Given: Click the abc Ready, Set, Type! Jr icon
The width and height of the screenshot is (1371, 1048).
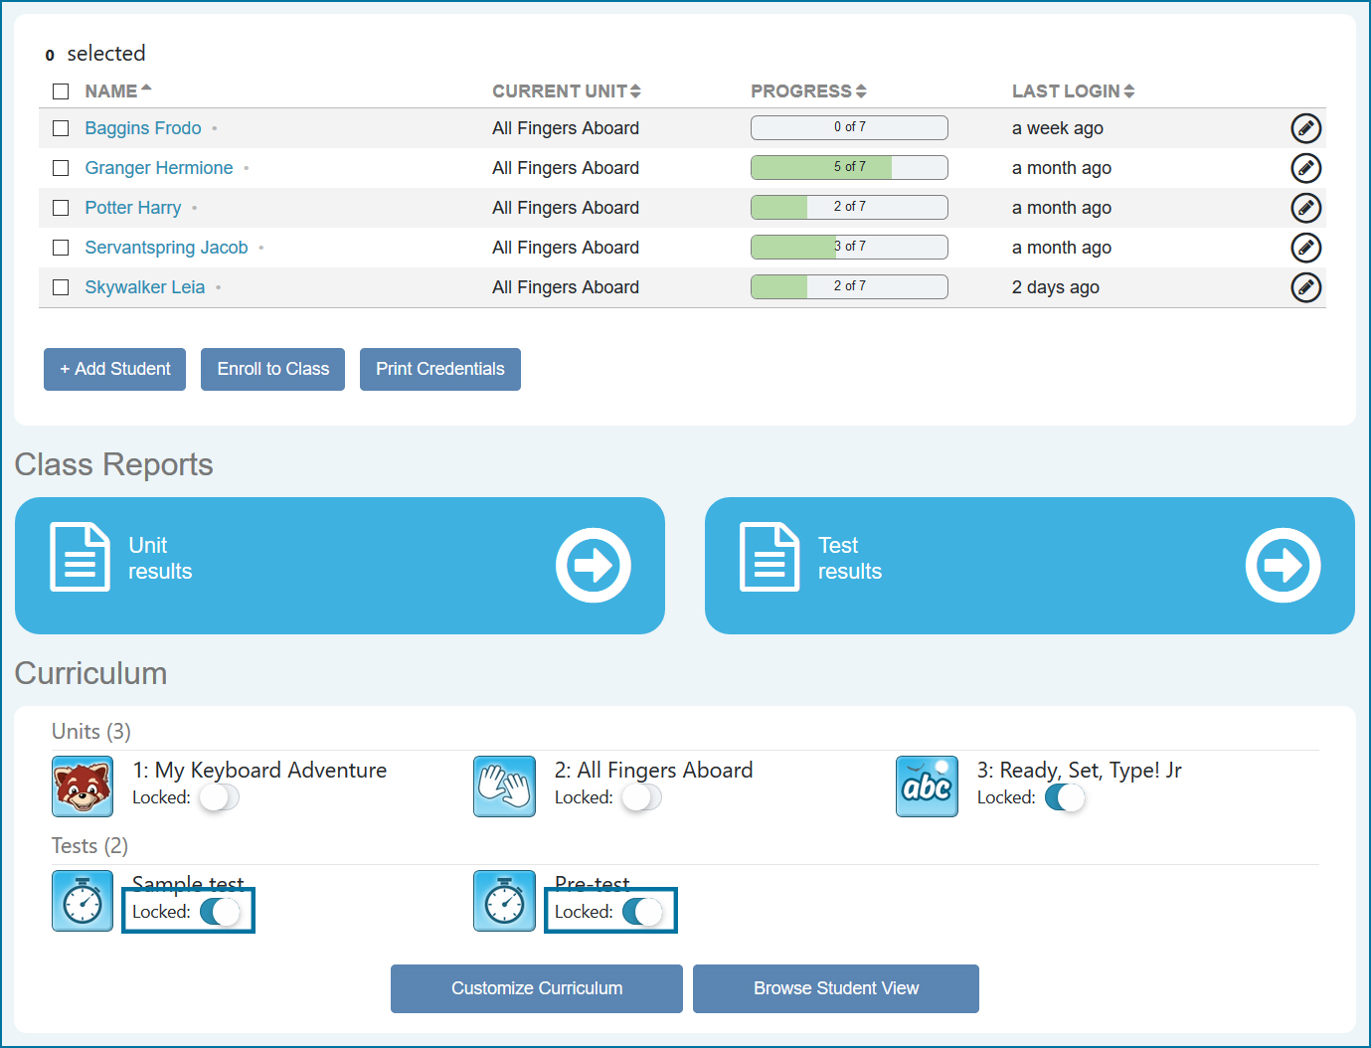Looking at the screenshot, I should (x=927, y=786).
